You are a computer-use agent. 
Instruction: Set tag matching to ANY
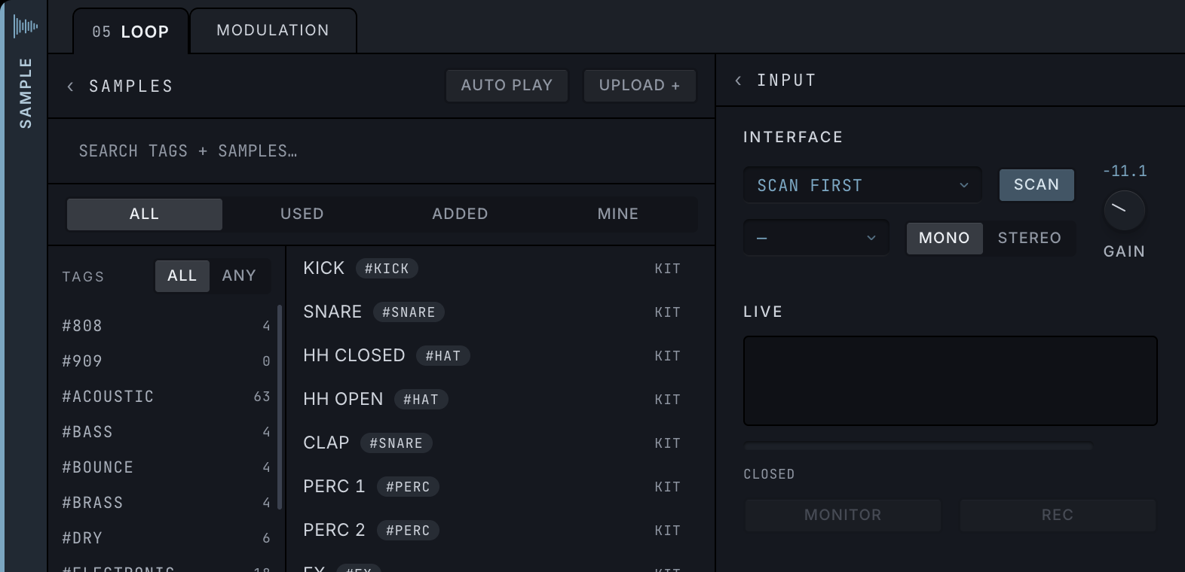tap(239, 276)
